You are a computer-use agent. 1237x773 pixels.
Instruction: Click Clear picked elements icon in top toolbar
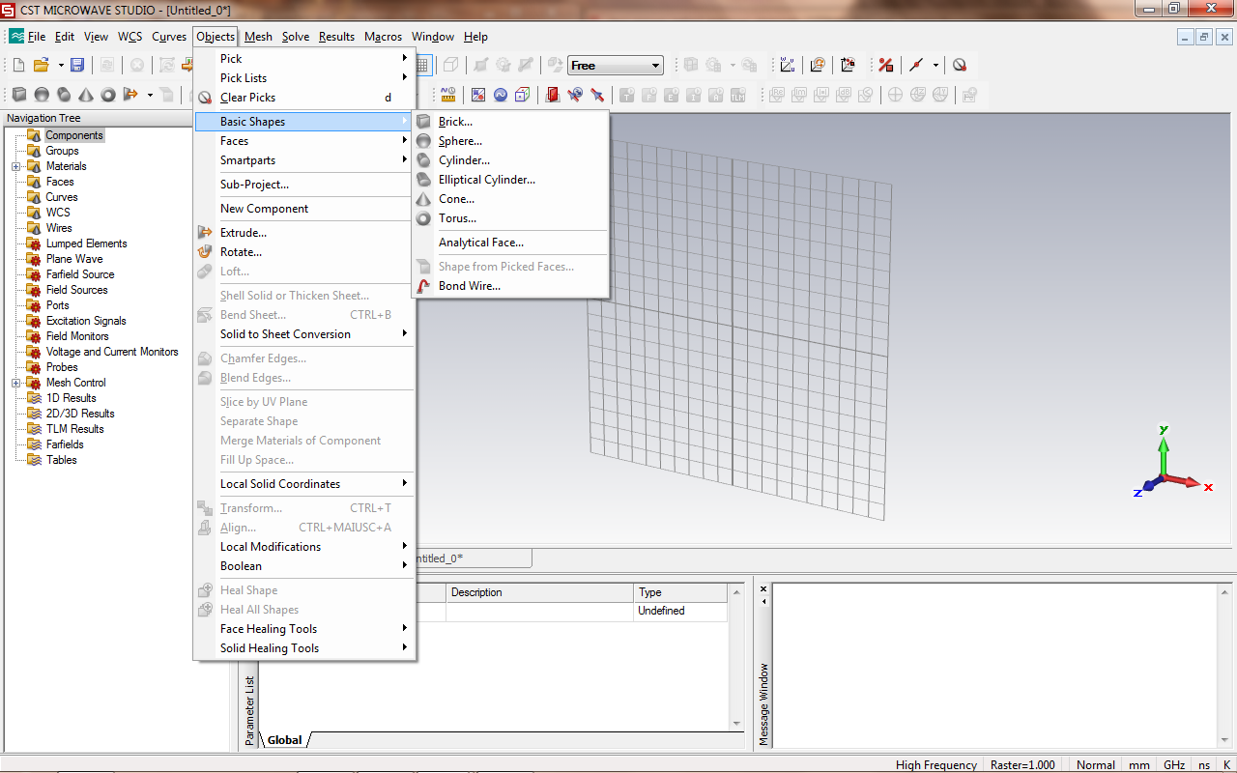(x=959, y=65)
